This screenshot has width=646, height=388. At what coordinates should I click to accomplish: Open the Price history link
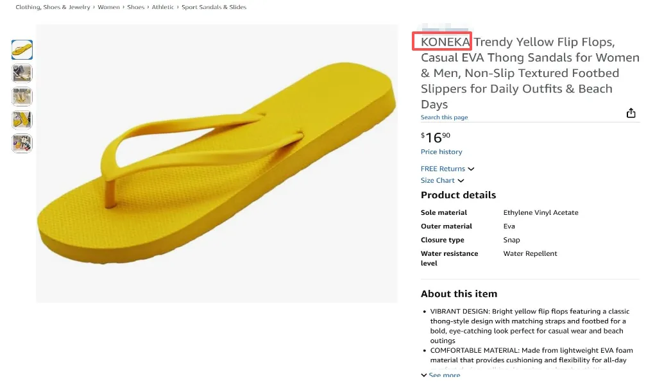(x=441, y=152)
